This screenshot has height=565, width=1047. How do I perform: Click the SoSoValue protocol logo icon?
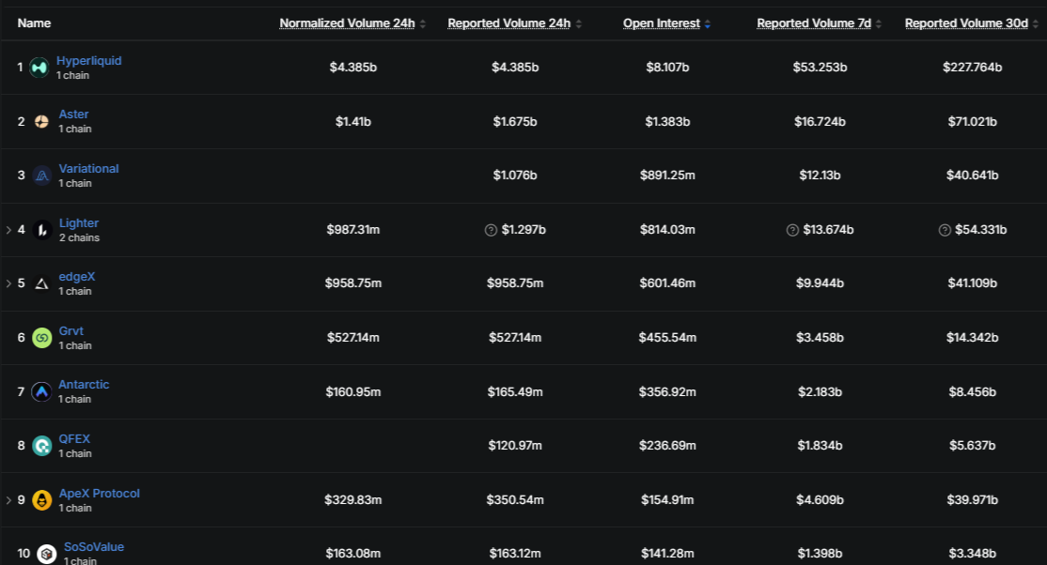(46, 554)
